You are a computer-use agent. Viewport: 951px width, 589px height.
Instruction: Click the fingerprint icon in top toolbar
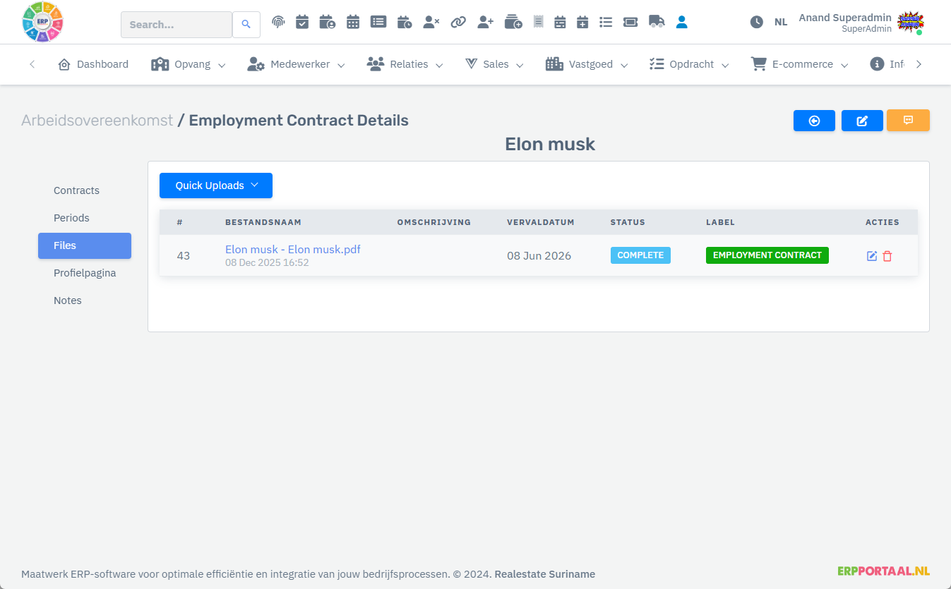coord(278,22)
